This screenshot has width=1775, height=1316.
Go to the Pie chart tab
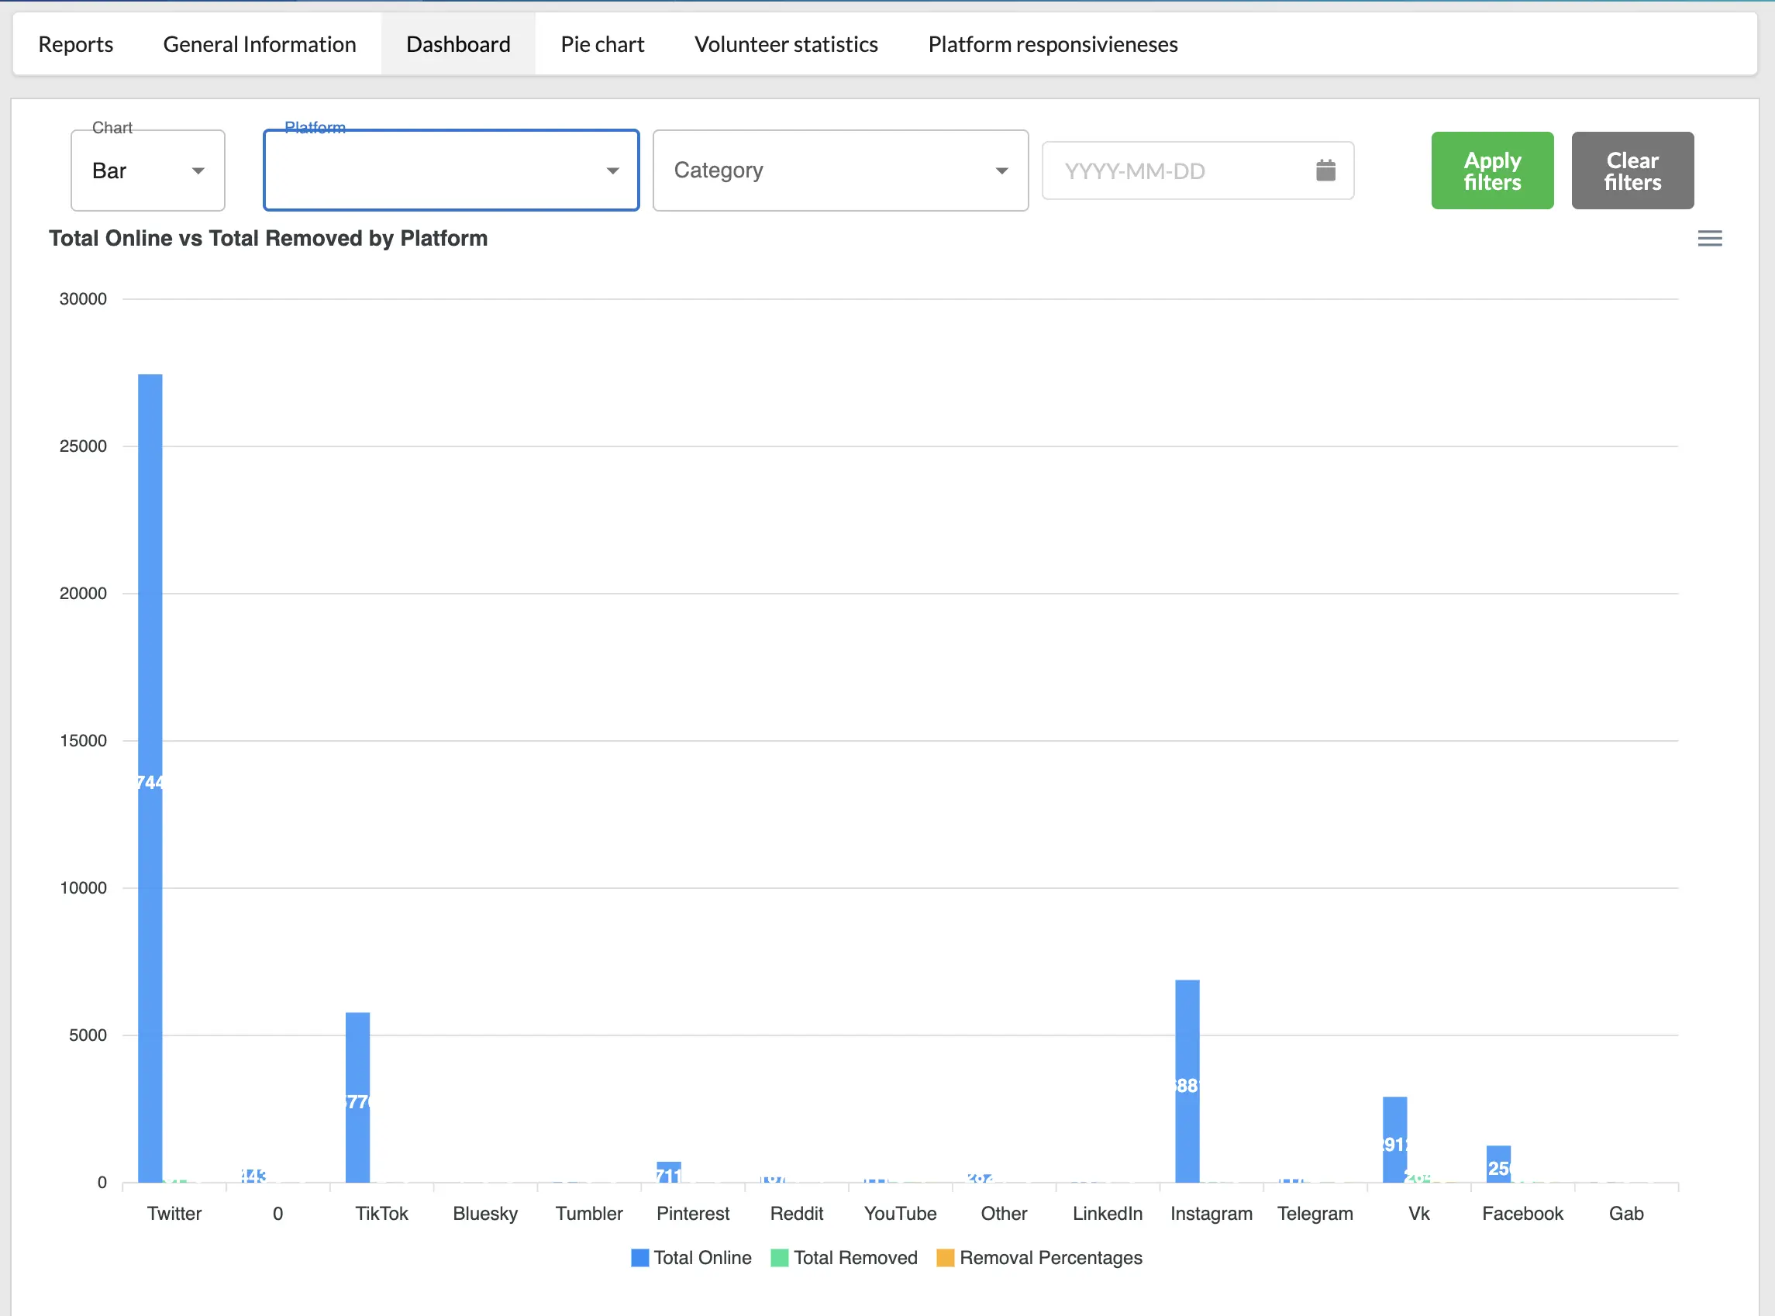click(x=602, y=44)
